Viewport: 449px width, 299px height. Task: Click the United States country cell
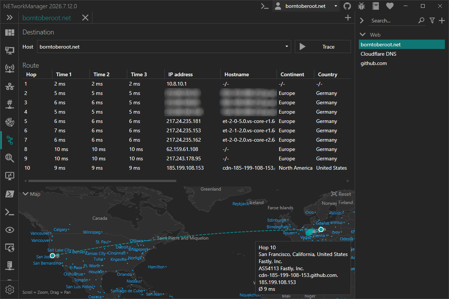point(332,168)
